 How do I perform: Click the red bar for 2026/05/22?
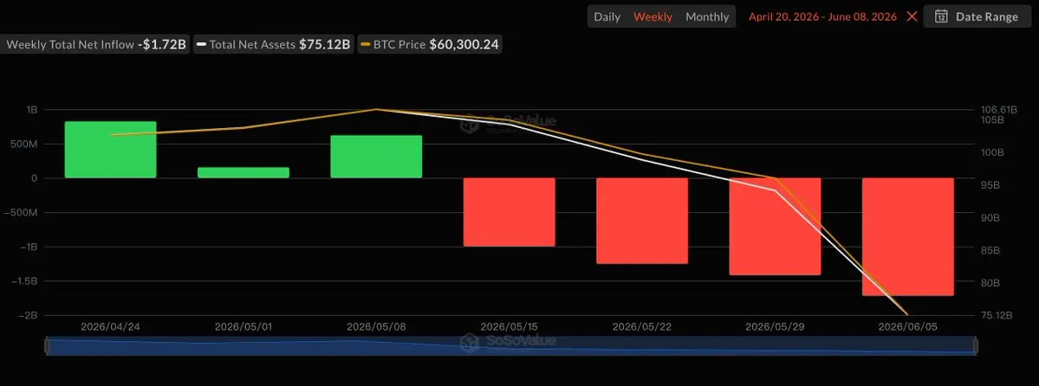point(642,221)
